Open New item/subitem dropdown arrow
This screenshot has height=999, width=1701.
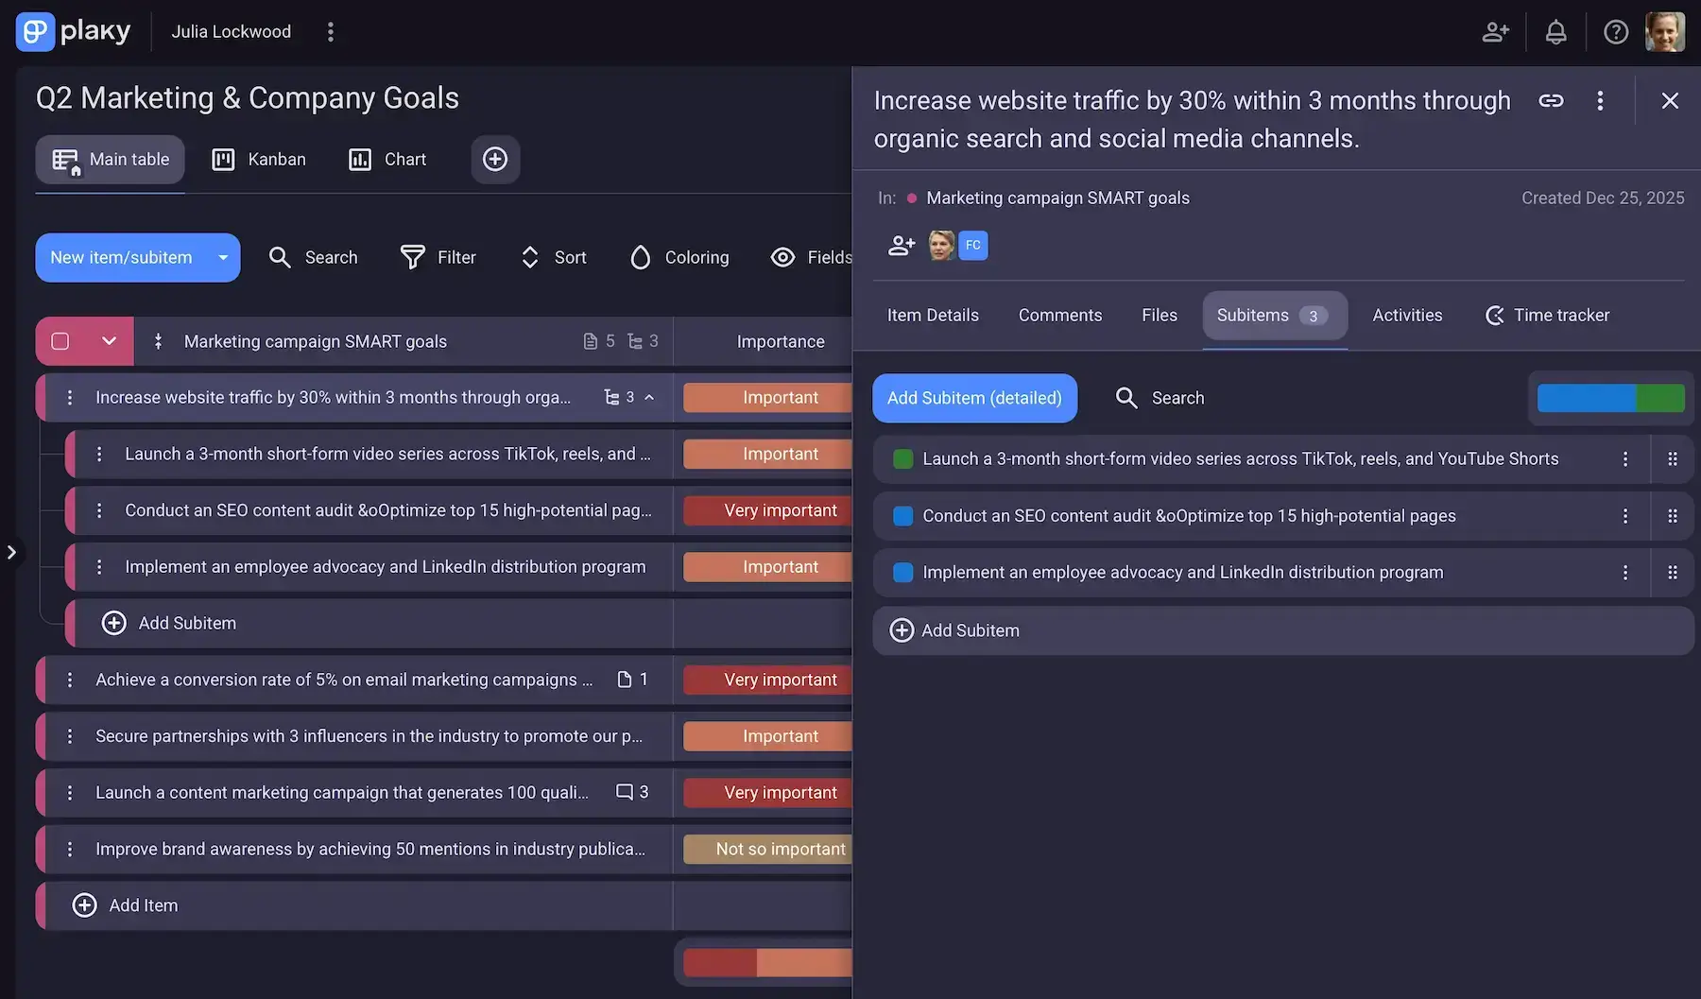click(x=223, y=257)
